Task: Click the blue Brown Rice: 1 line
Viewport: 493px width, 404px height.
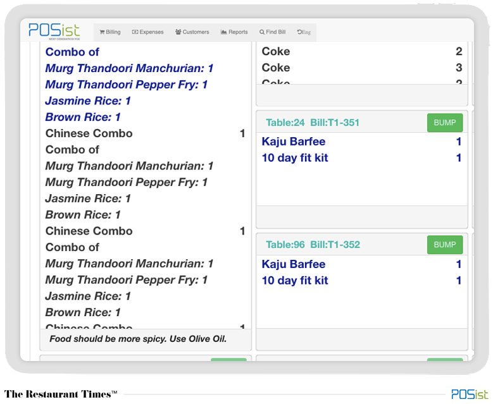Action: click(x=83, y=117)
